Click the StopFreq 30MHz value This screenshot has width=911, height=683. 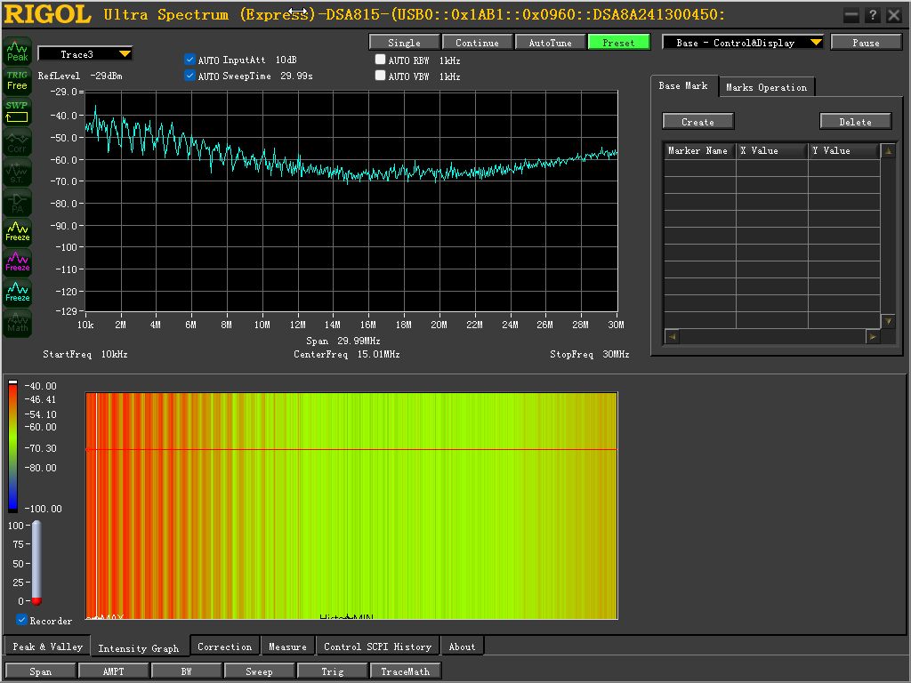[x=616, y=354]
